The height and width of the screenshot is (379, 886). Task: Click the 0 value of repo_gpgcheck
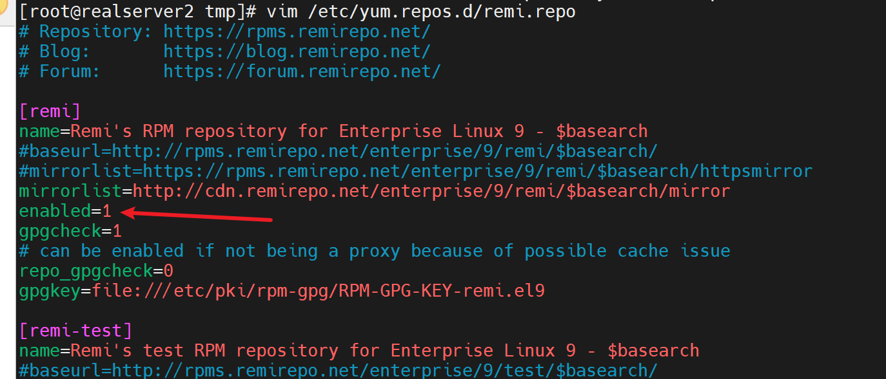[x=168, y=270]
